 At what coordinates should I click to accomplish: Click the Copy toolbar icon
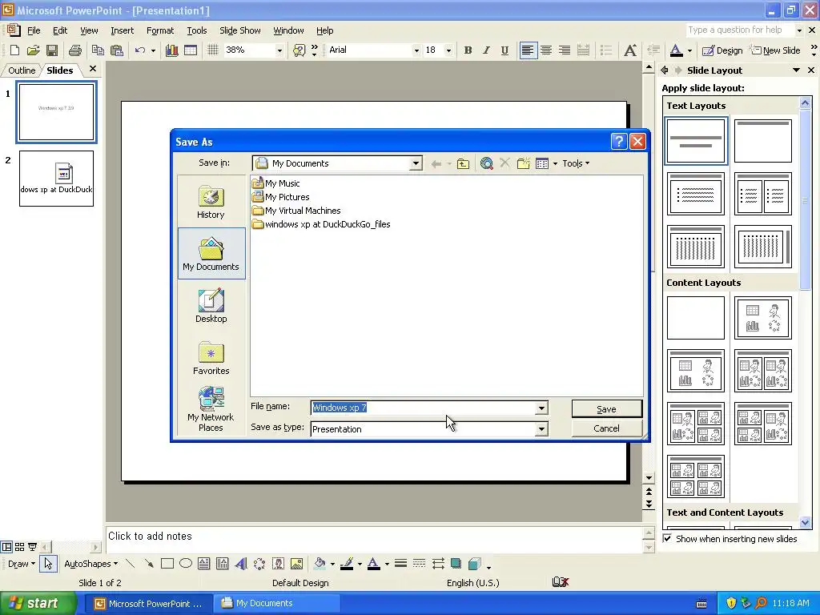tap(98, 50)
